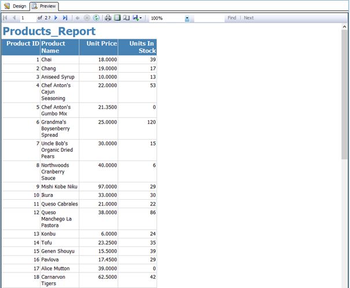Click the current page number field
The width and height of the screenshot is (350, 288).
point(28,18)
